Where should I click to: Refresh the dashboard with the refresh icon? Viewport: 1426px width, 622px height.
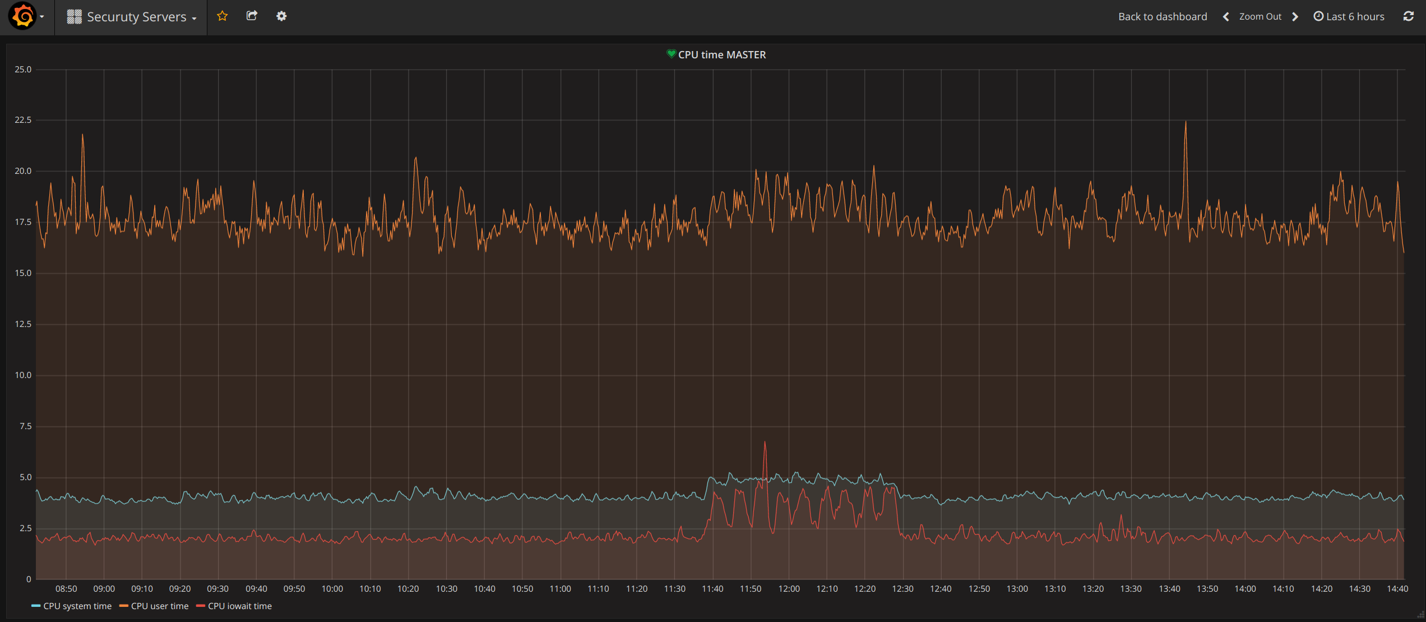click(x=1409, y=16)
